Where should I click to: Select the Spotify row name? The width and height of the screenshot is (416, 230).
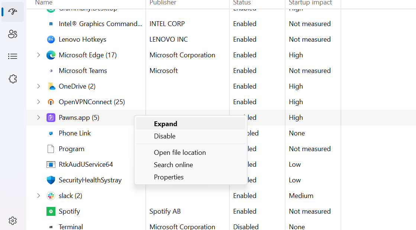coord(69,212)
